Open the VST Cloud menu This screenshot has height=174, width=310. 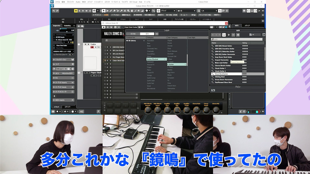[133, 2]
